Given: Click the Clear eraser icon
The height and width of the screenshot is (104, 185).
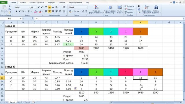Looking at the screenshot, I should click(x=139, y=12).
